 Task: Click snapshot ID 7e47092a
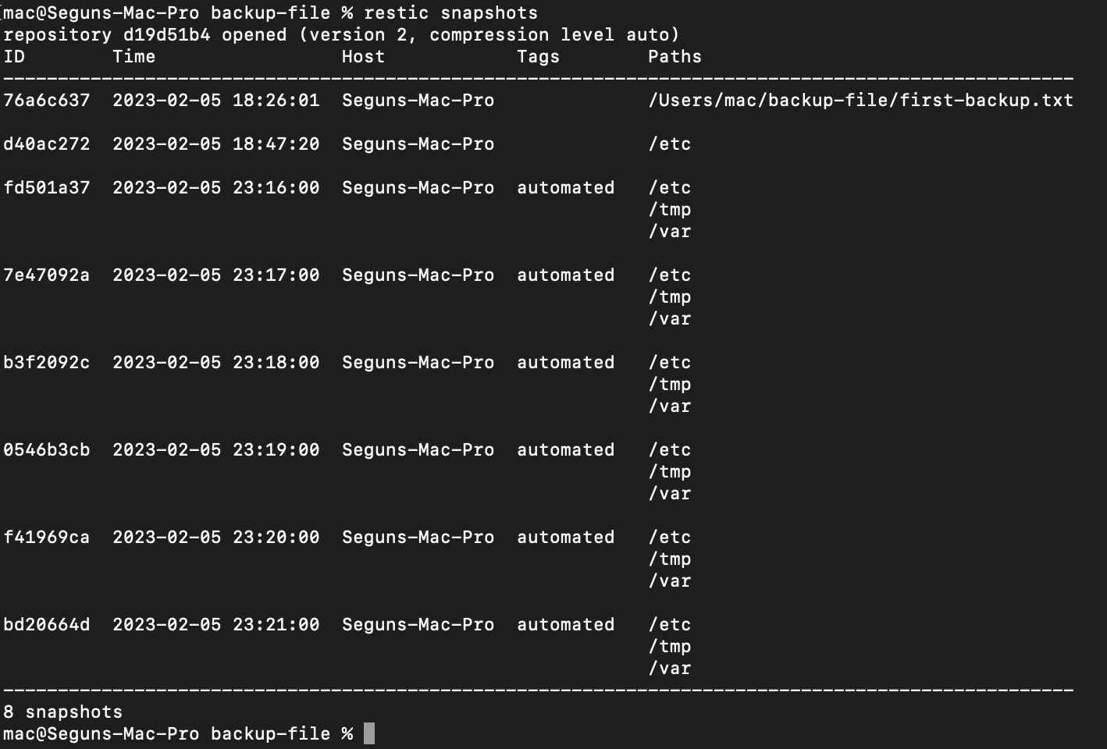tap(46, 275)
